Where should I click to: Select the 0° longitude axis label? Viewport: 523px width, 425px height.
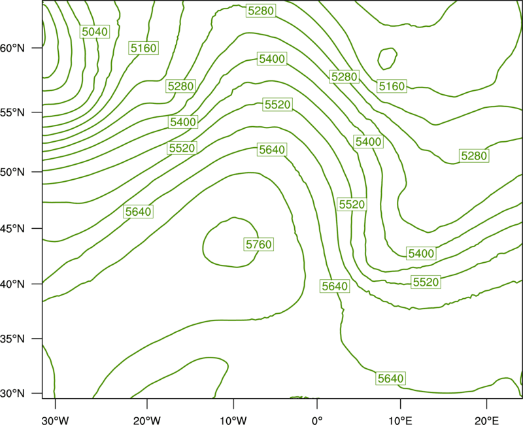317,420
